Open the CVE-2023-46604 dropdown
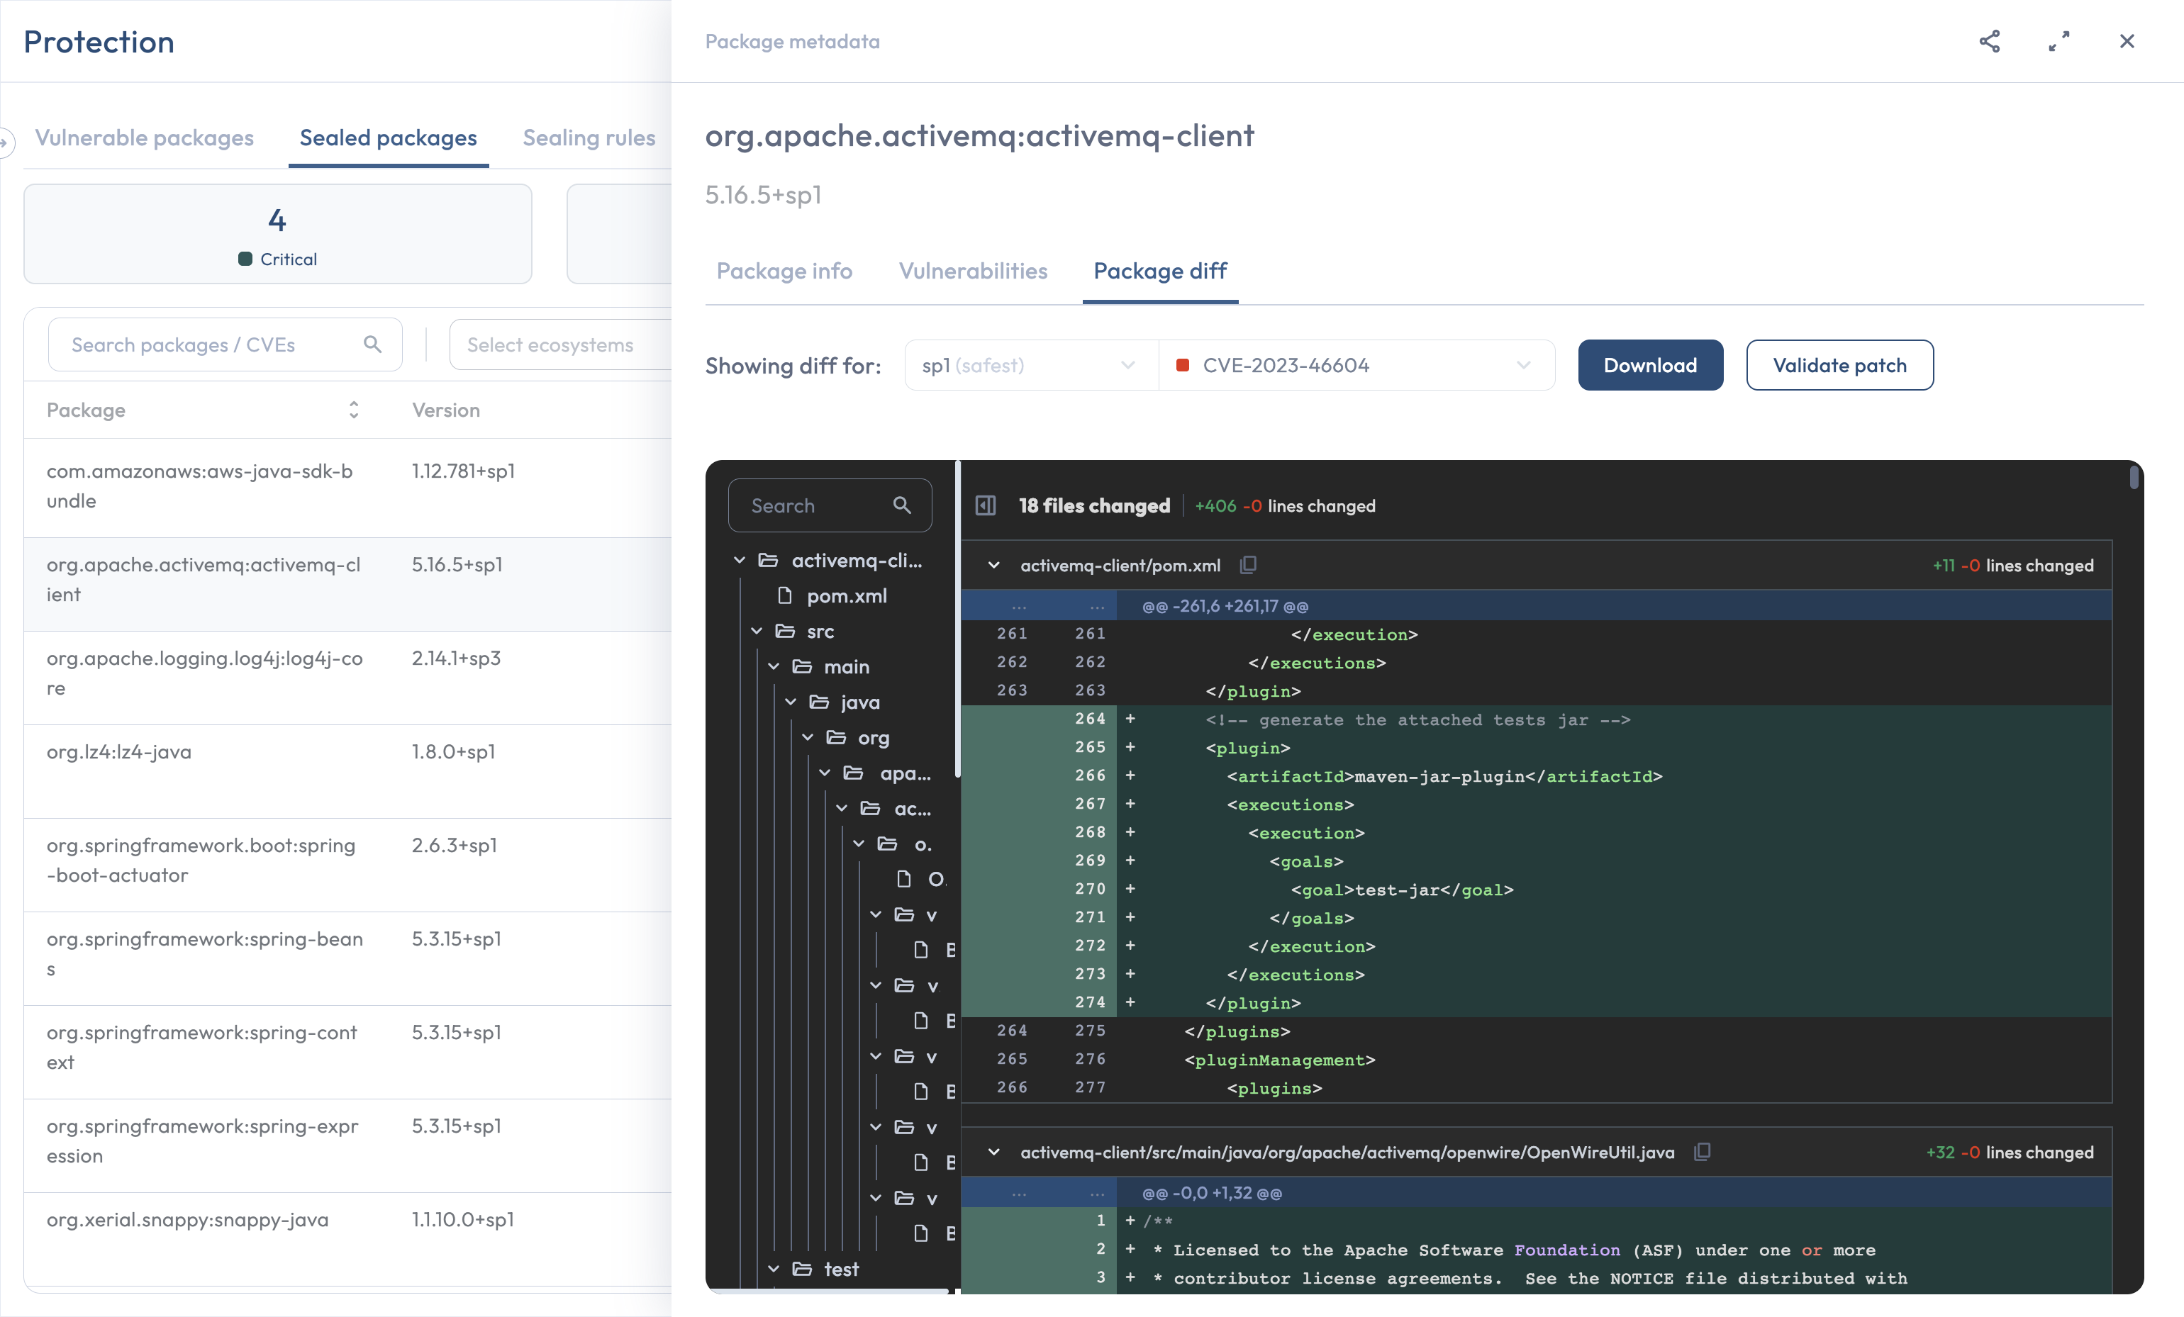The width and height of the screenshot is (2184, 1317). click(1356, 365)
